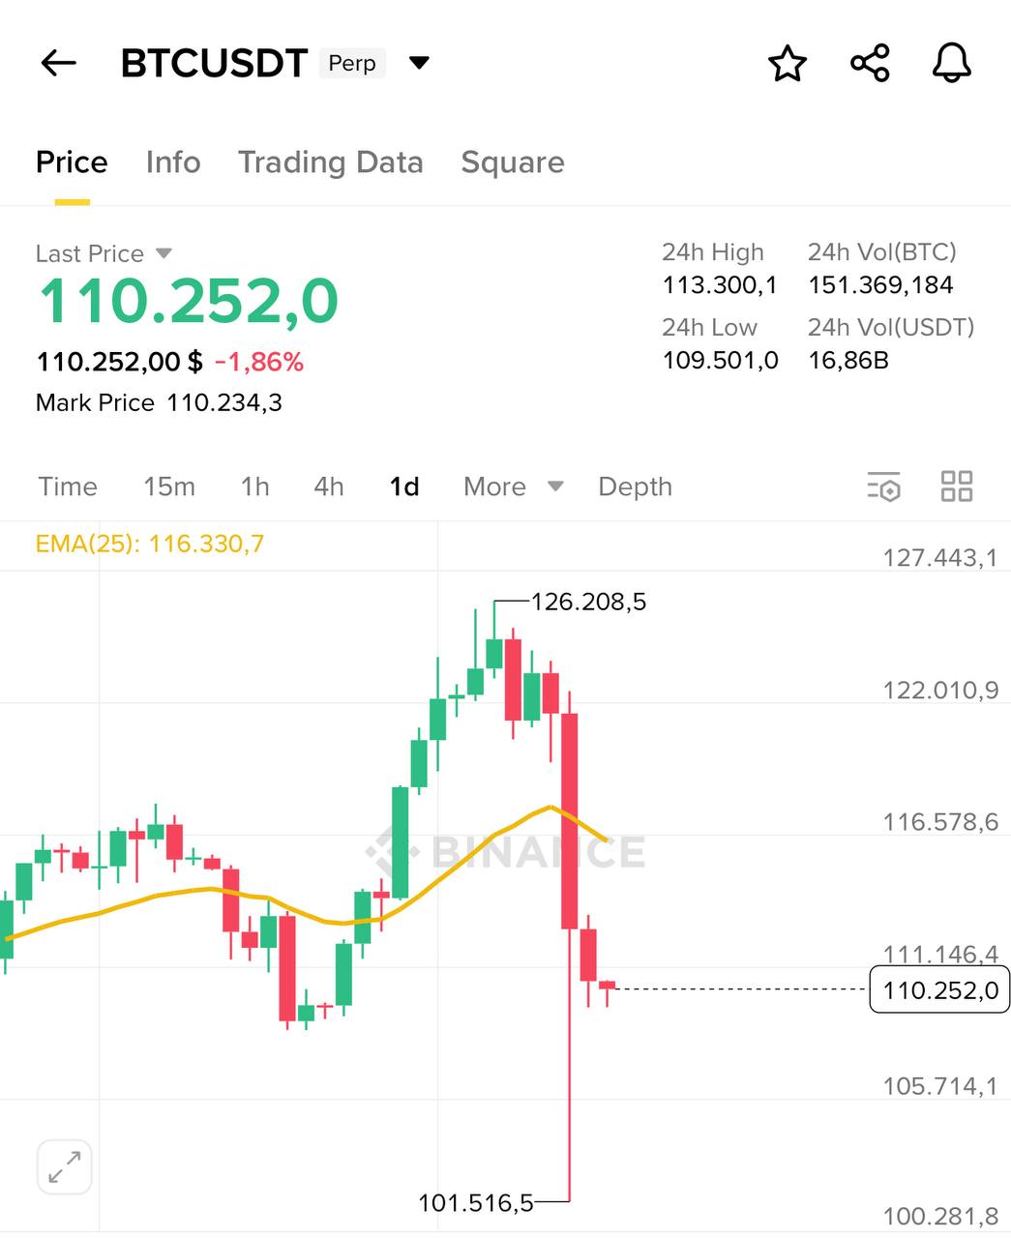This screenshot has width=1011, height=1238.
Task: Expand the Last Price type dropdown
Action: coord(164,253)
